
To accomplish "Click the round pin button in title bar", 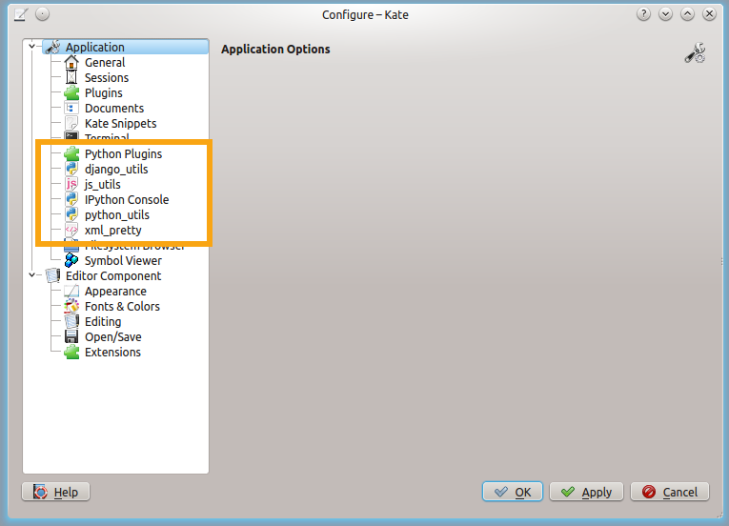I will (x=42, y=14).
